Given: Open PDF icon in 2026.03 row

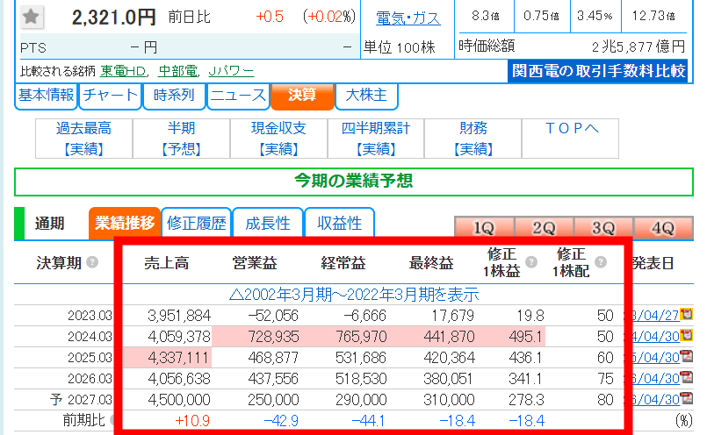Looking at the screenshot, I should 686,377.
